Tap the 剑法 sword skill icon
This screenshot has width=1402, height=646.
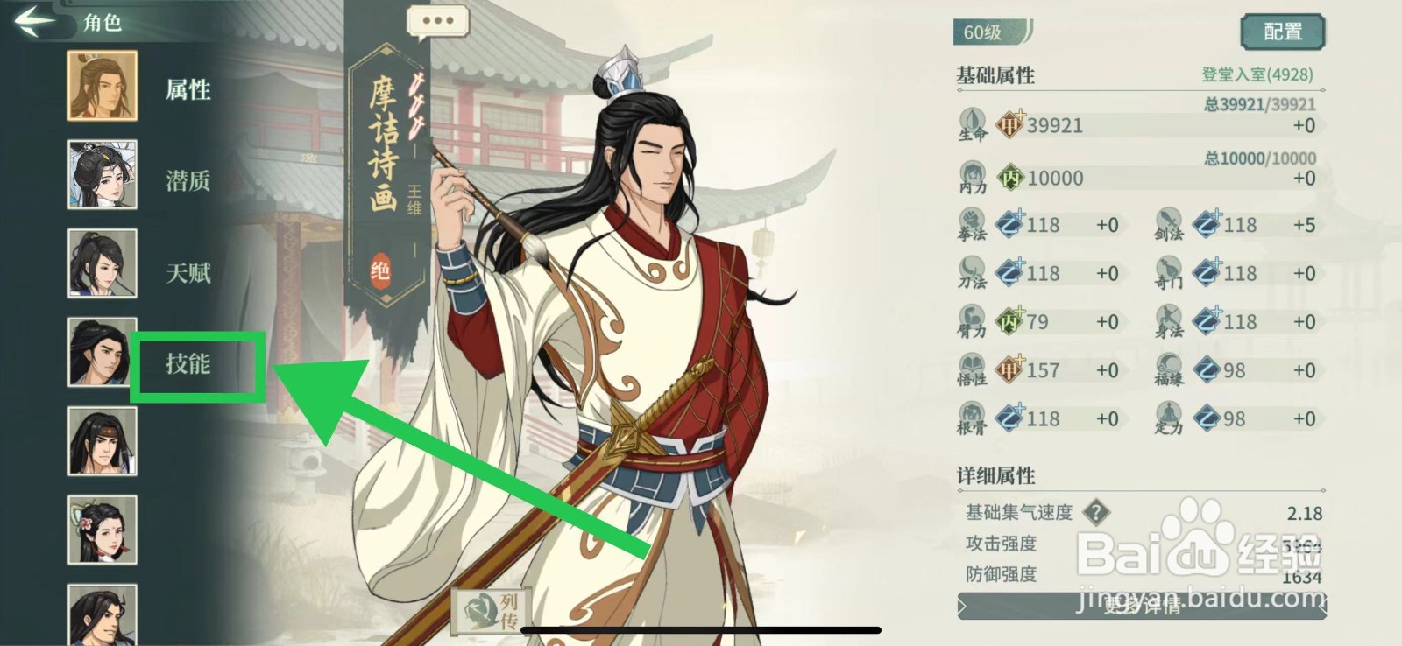1170,225
